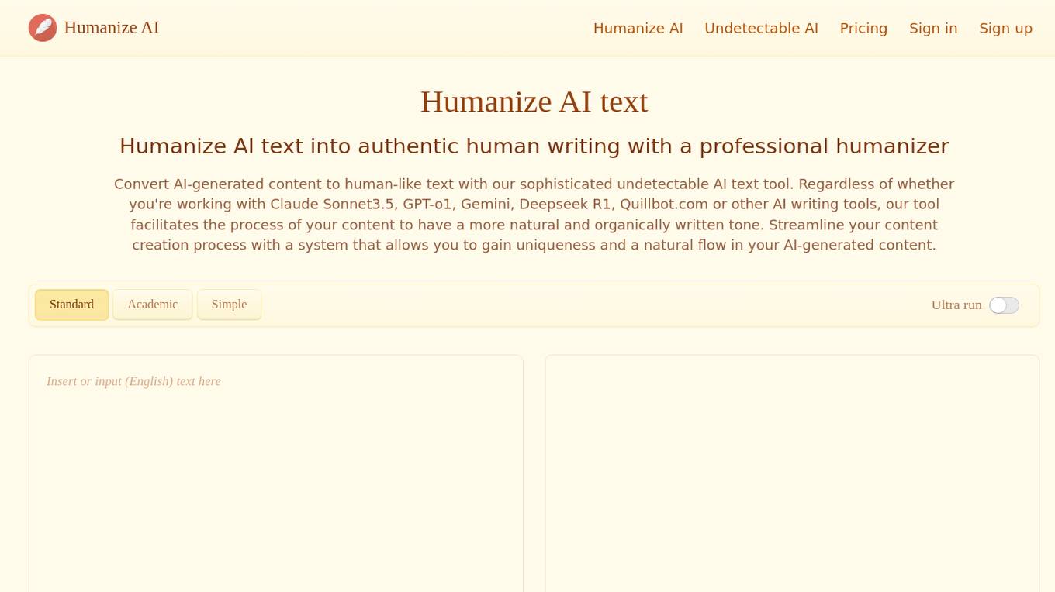1055x592 pixels.
Task: Open the Sign in link
Action: point(933,29)
